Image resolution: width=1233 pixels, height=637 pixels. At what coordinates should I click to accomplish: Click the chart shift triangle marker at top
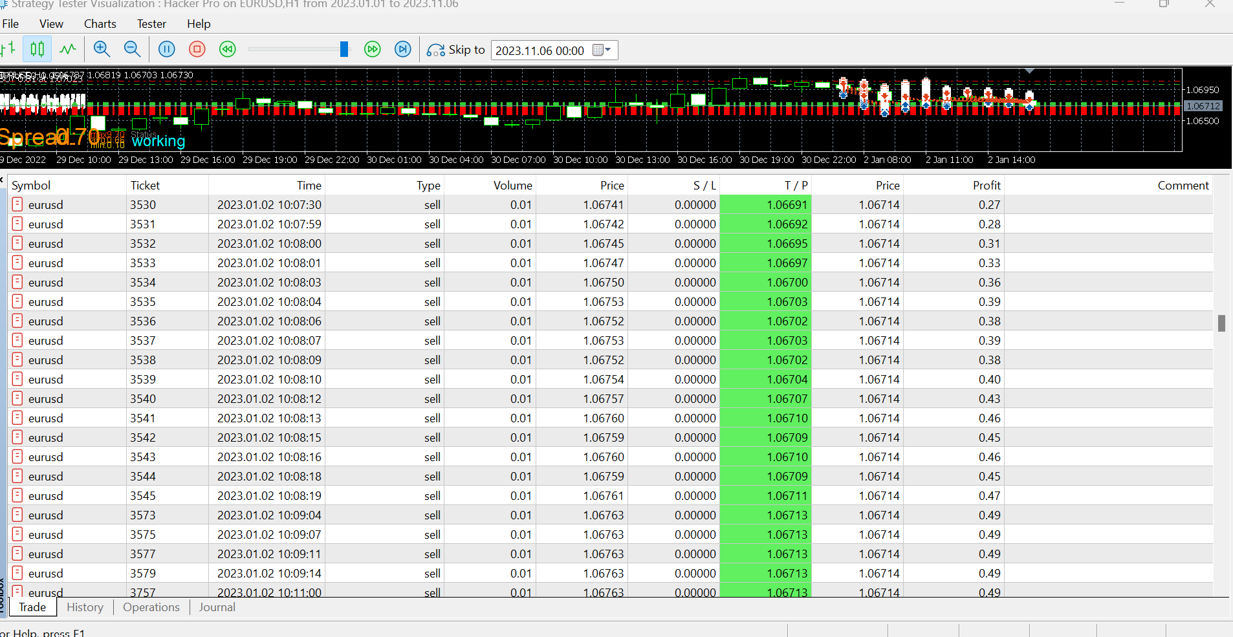(x=1030, y=70)
